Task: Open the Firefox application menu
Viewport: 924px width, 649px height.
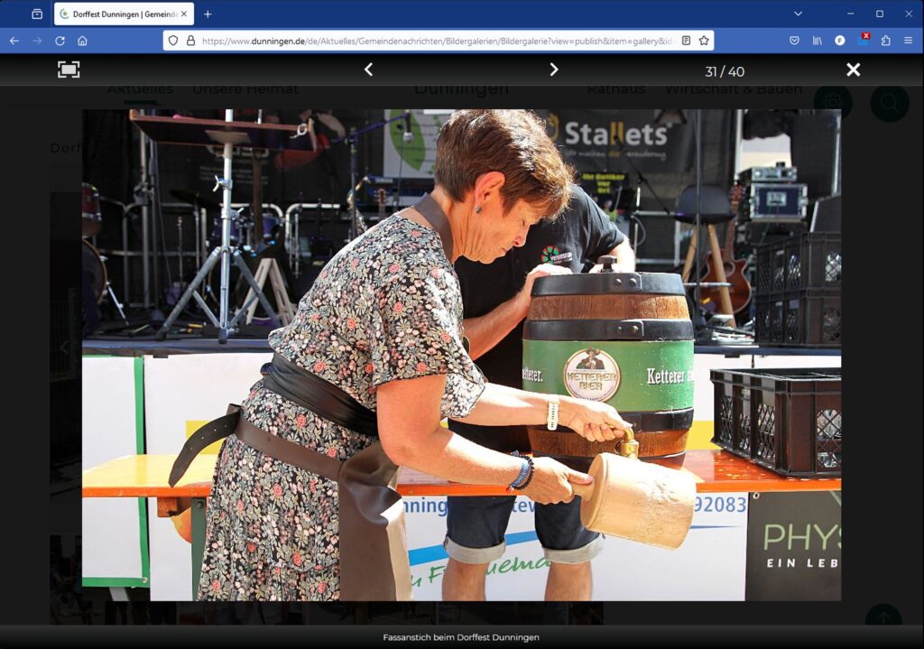Action: tap(908, 41)
